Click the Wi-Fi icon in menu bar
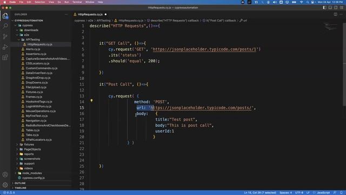 tap(301, 2)
